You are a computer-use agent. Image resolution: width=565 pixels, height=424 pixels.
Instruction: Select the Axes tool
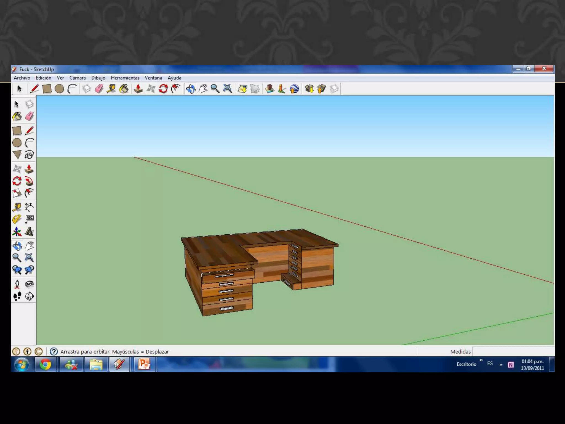coord(17,232)
